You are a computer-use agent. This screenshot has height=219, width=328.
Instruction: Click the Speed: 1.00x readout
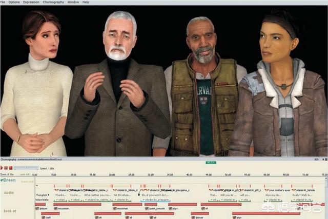point(47,168)
